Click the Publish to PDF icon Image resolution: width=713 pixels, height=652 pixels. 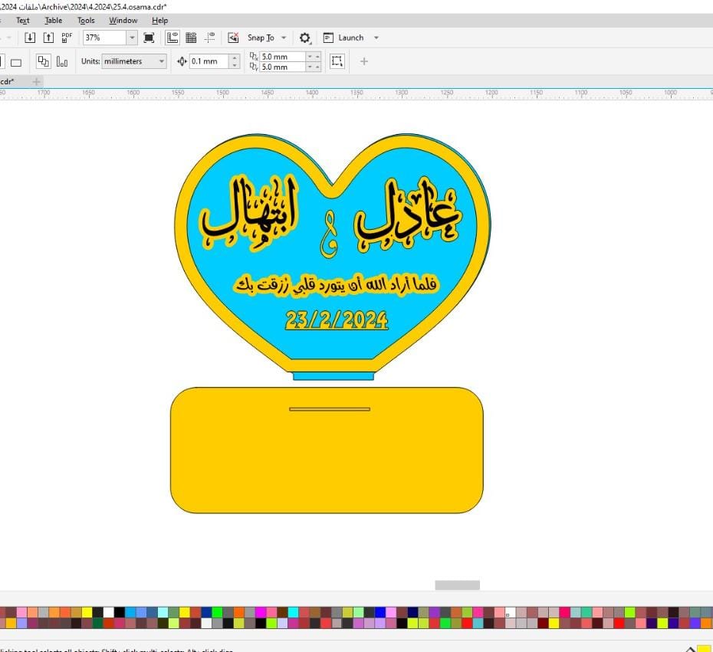pos(67,38)
